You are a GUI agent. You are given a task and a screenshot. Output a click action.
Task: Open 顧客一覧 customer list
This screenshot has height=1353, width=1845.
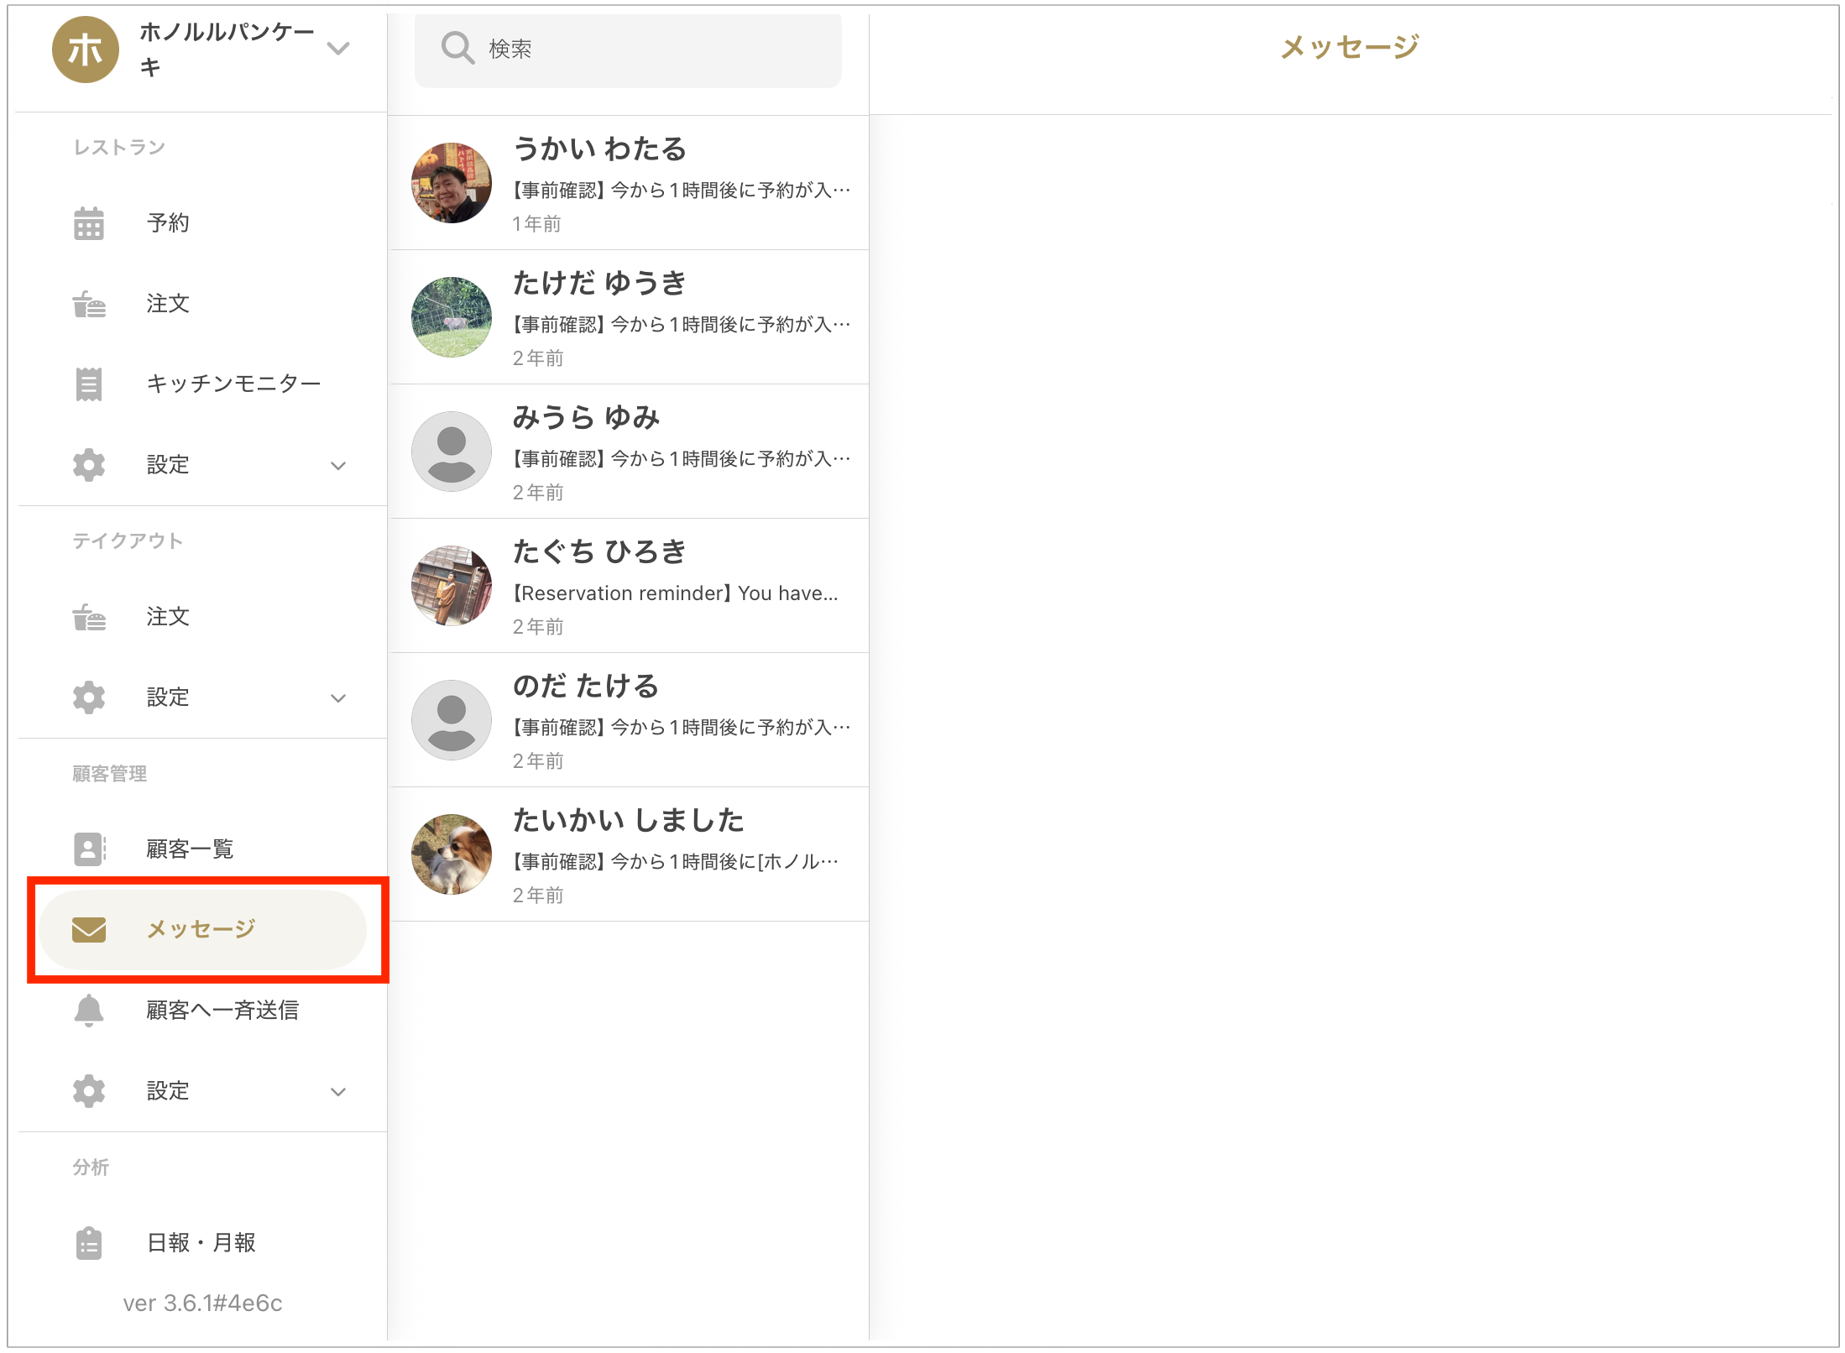click(x=201, y=849)
